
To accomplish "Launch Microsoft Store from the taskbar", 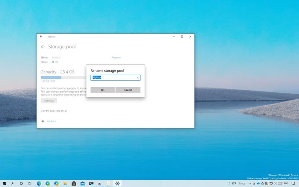I will coord(74,183).
